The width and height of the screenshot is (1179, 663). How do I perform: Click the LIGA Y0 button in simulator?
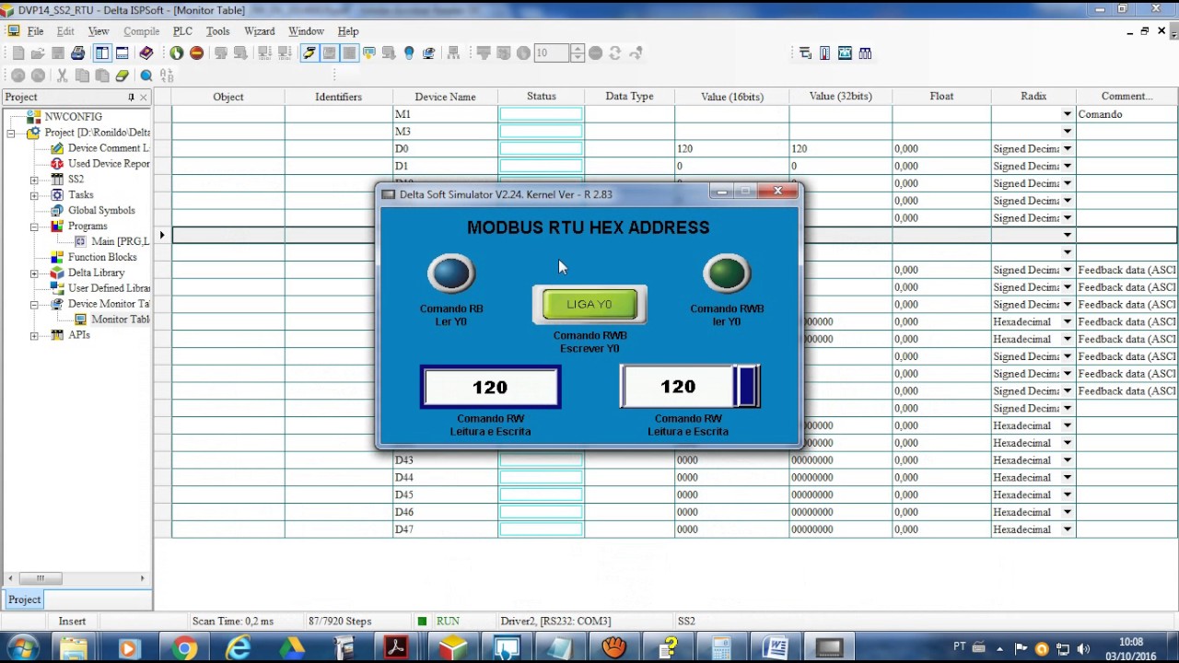point(589,305)
